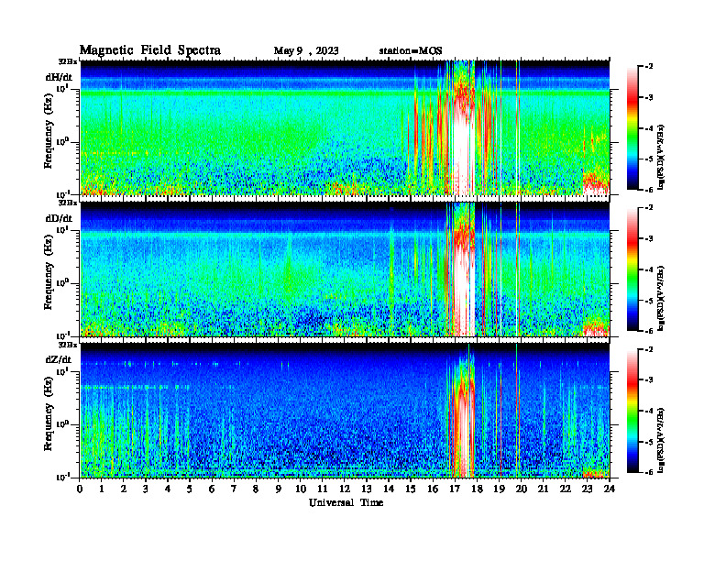The width and height of the screenshot is (726, 561).
Task: Click the "-6" value on dZ/dt color scale
Action: pyautogui.click(x=649, y=472)
